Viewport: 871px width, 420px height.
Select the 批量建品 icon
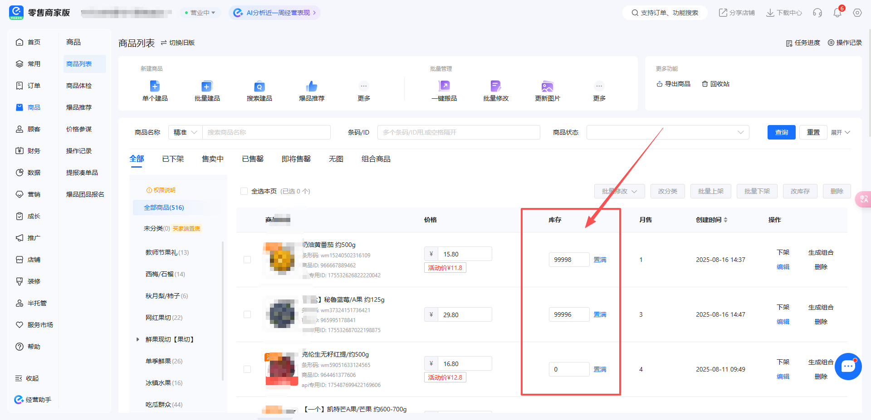pos(207,91)
